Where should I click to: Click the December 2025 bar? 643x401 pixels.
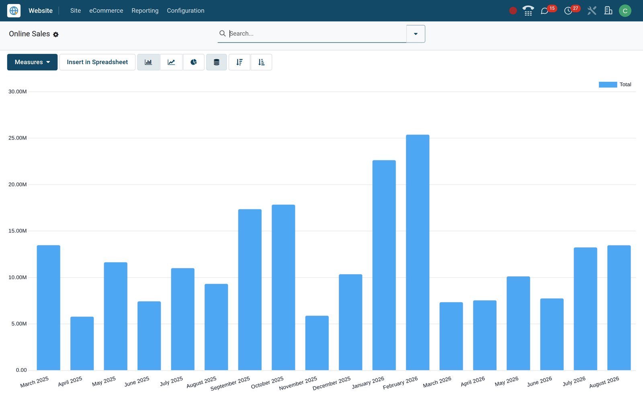pos(350,322)
